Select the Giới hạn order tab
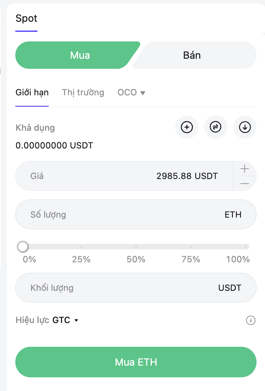 tap(32, 92)
